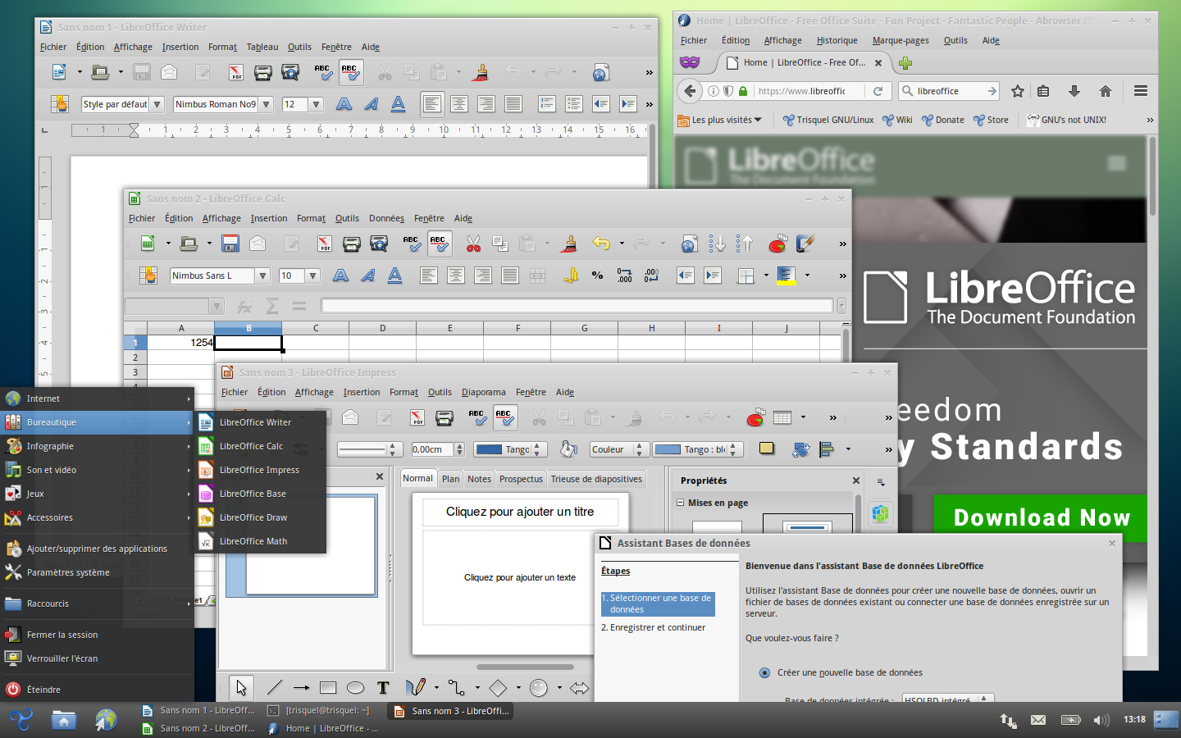This screenshot has width=1181, height=738.
Task: Toggle AutoSpellcheck in Impress toolbar
Action: 504,417
